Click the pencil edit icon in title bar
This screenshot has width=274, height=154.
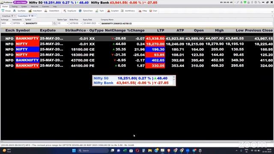[x=238, y=3]
